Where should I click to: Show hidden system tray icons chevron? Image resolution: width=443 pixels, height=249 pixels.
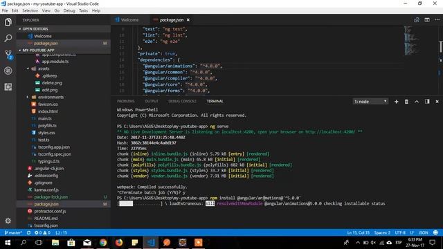click(358, 243)
